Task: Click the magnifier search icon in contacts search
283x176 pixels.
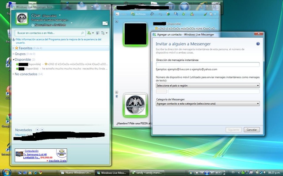Action: pyautogui.click(x=82, y=33)
